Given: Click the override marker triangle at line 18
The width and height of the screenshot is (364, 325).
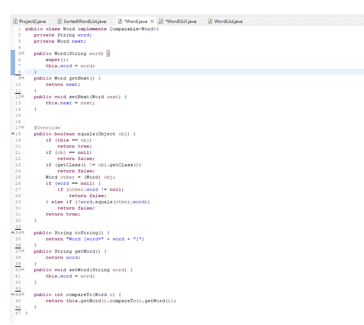Looking at the screenshot, I should click(x=13, y=134).
